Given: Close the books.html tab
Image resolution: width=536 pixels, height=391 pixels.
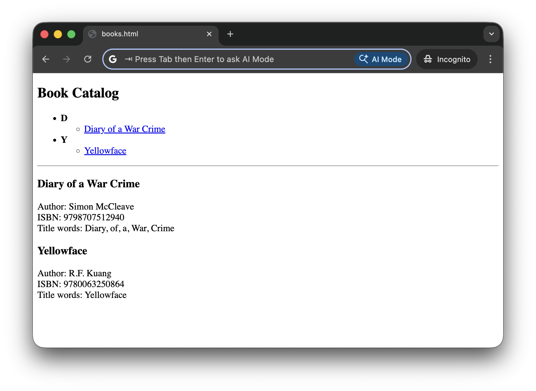Looking at the screenshot, I should 209,34.
